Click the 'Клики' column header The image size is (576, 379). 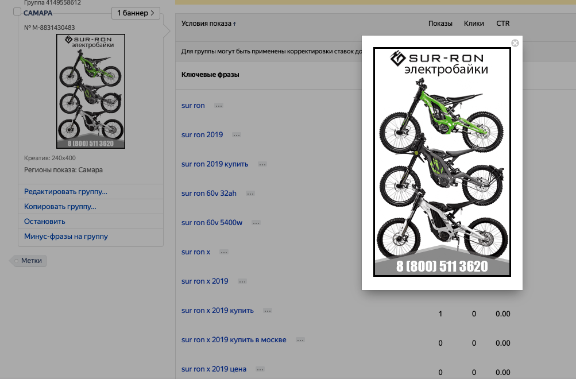pyautogui.click(x=474, y=24)
